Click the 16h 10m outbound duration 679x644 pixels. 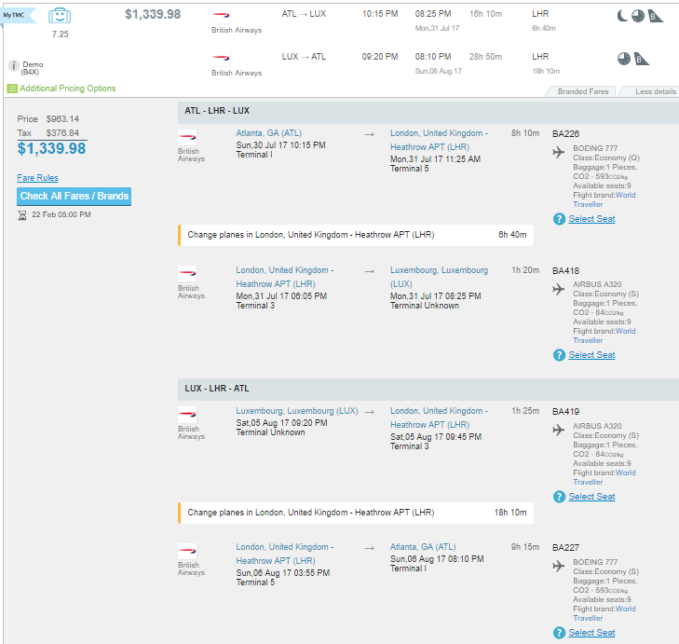[x=486, y=14]
